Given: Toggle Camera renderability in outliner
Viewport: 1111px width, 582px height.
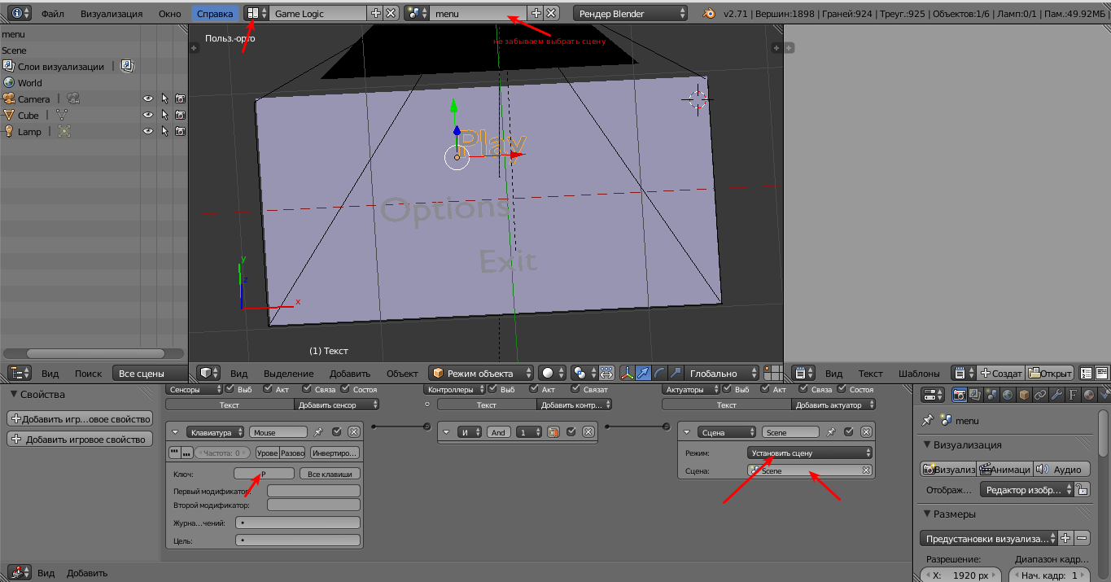Looking at the screenshot, I should coord(180,99).
